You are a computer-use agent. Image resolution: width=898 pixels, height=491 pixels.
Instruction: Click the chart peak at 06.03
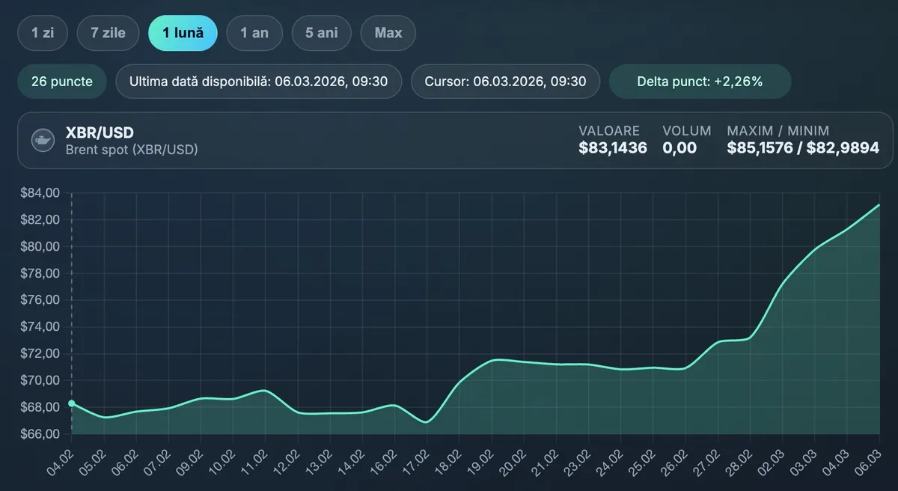click(x=879, y=204)
